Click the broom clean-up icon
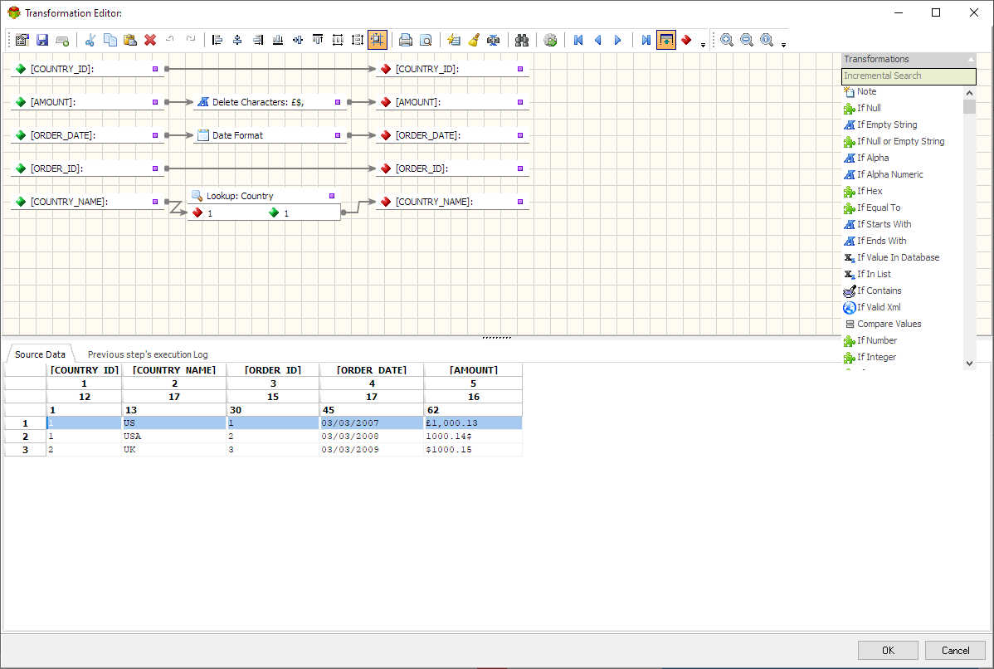 point(473,40)
